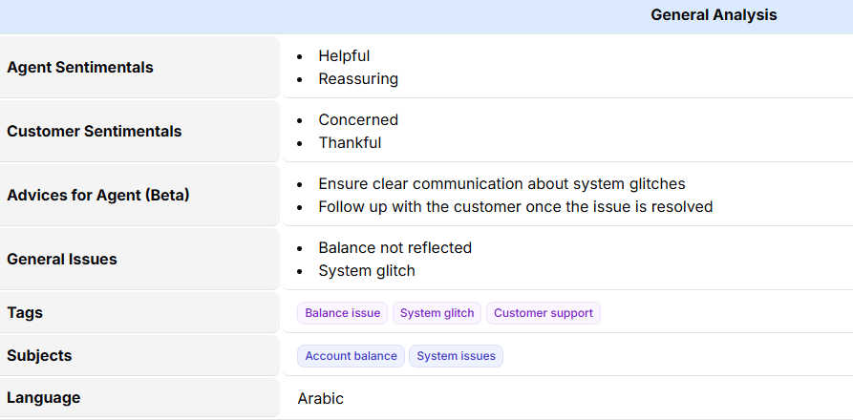
Task: Click the Advices for Agent (Beta) label
Action: (x=98, y=196)
